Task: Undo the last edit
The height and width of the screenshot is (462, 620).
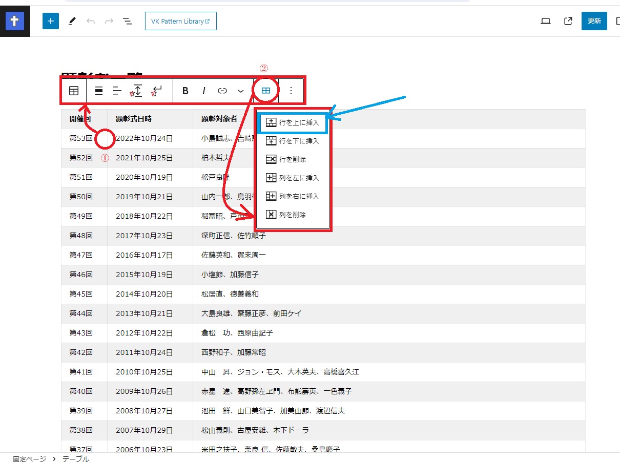Action: pos(91,21)
